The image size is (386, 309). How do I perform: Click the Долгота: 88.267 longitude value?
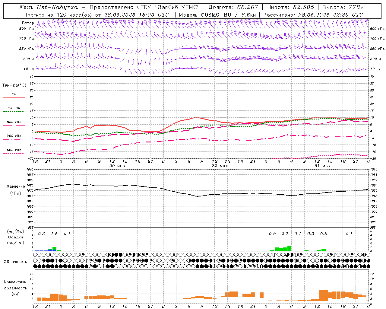[x=233, y=7]
